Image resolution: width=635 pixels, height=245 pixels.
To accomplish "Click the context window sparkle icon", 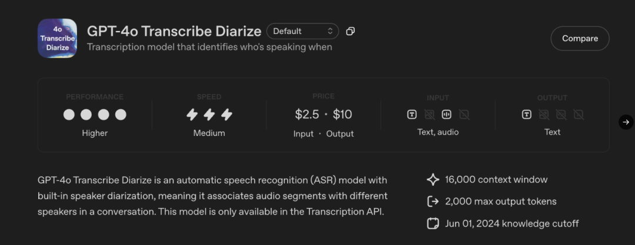I will tap(433, 179).
